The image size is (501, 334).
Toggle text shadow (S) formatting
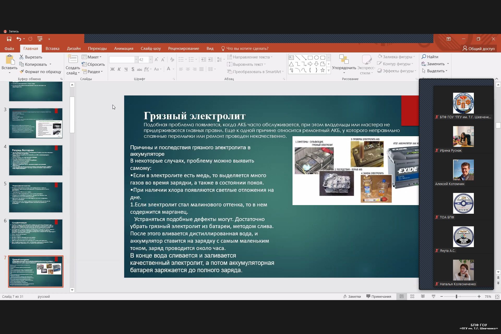[133, 69]
